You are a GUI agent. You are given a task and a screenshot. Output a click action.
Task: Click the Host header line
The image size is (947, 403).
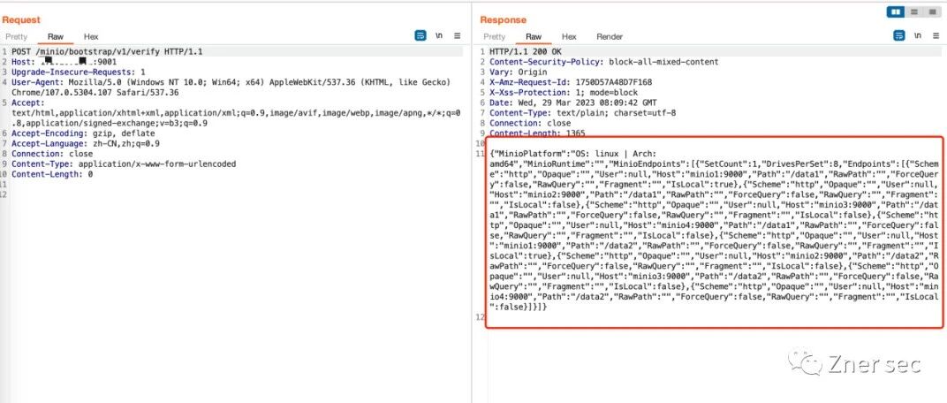[64, 62]
